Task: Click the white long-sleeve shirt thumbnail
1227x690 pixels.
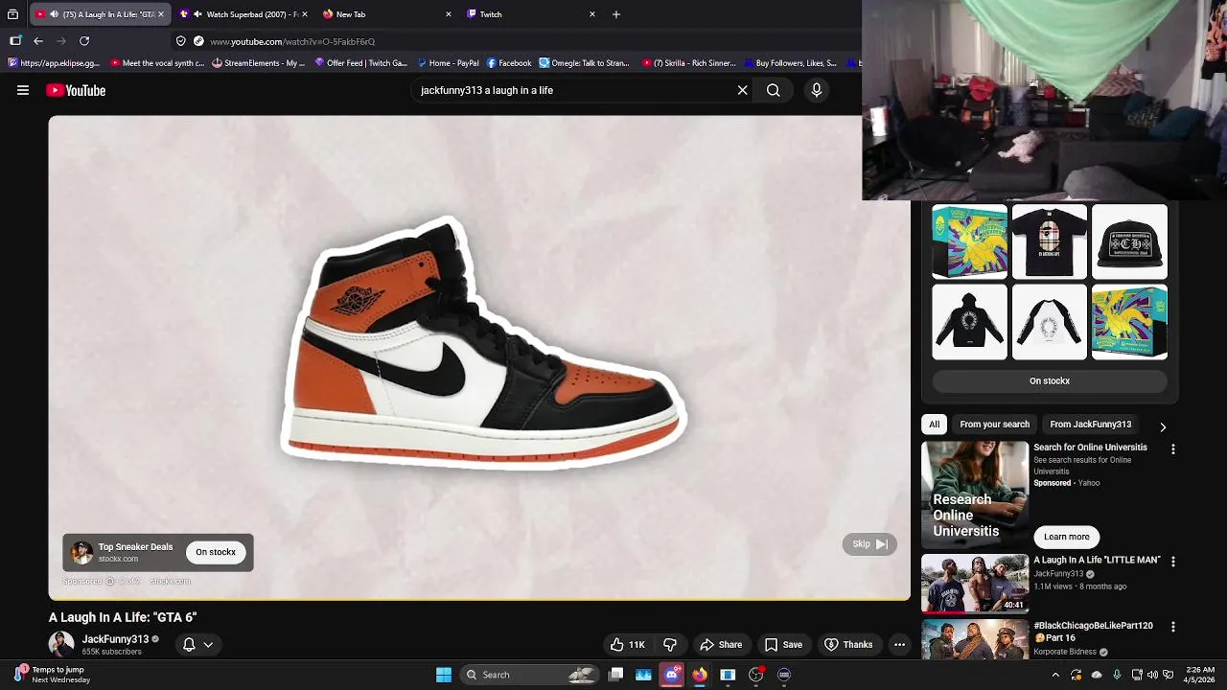Action: coord(1050,322)
